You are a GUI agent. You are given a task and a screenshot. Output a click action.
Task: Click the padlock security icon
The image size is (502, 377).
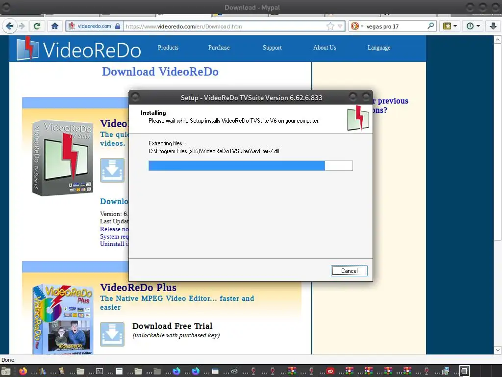[118, 27]
